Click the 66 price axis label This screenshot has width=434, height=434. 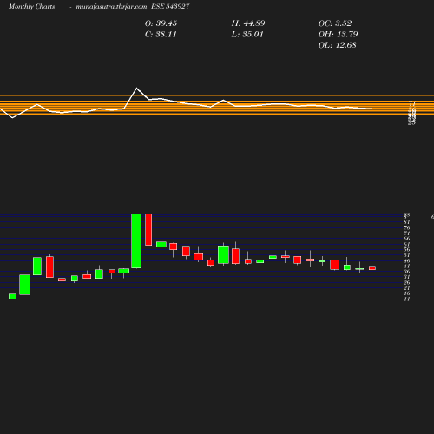coord(407,239)
